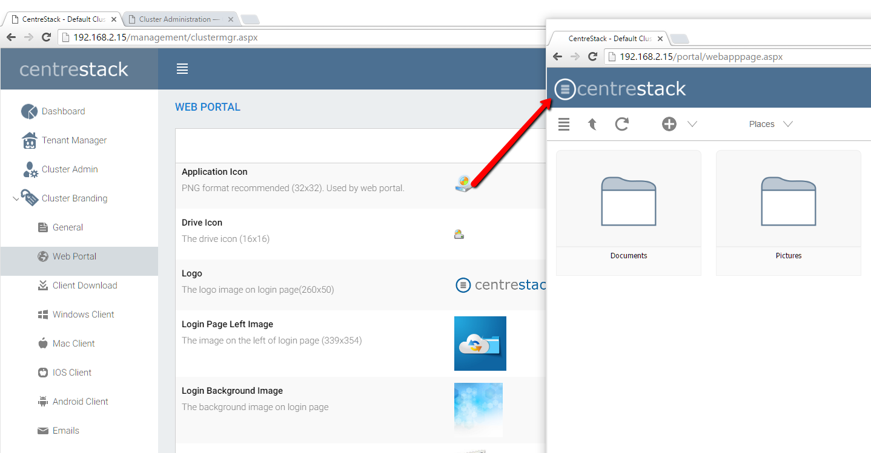Screen dimensions: 871x453
Task: Close the CentreStack management browser tab
Action: [x=114, y=19]
